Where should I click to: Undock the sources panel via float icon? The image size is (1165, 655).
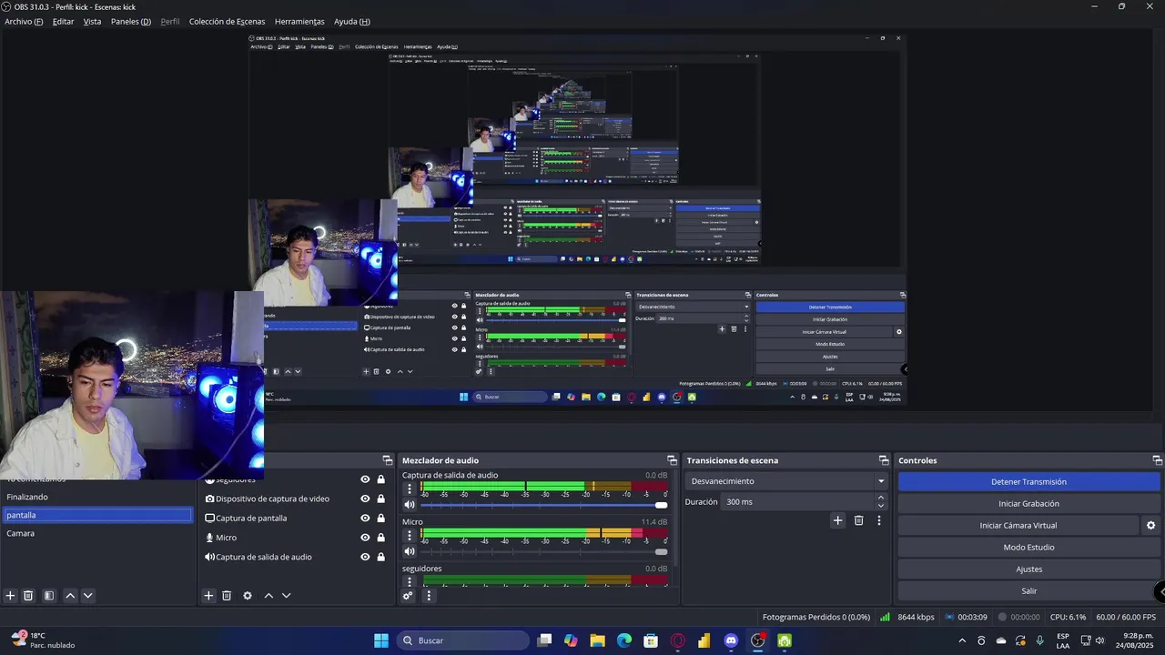[388, 460]
